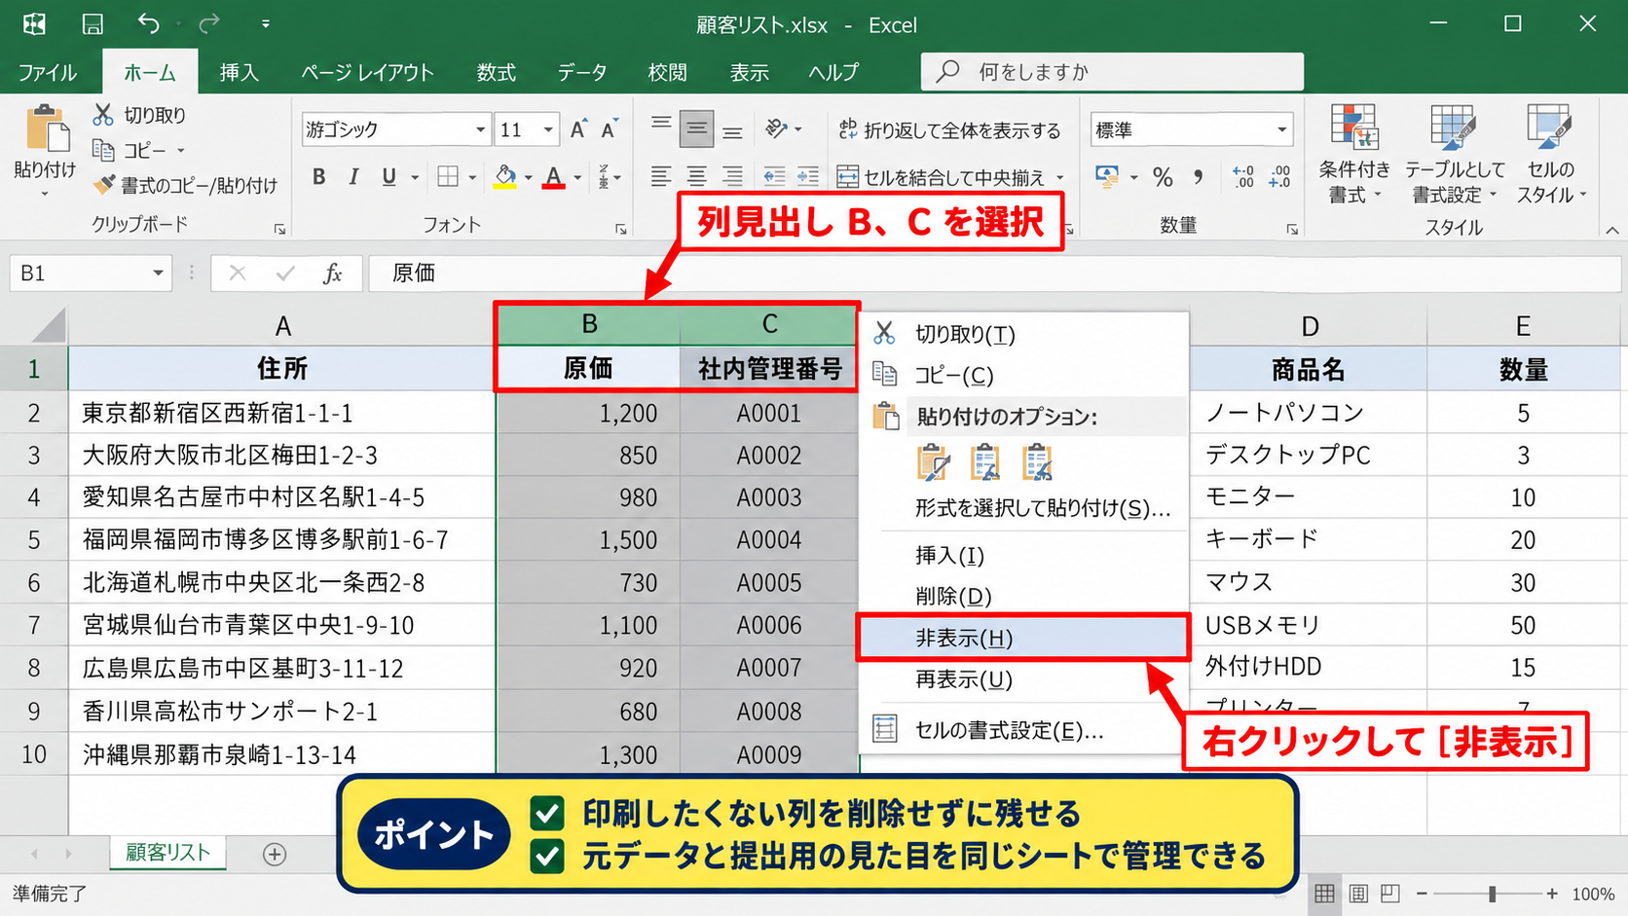Click the yellow fill color bucket
The image size is (1628, 916).
coord(505,177)
